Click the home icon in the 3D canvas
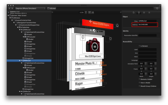 tap(117, 25)
